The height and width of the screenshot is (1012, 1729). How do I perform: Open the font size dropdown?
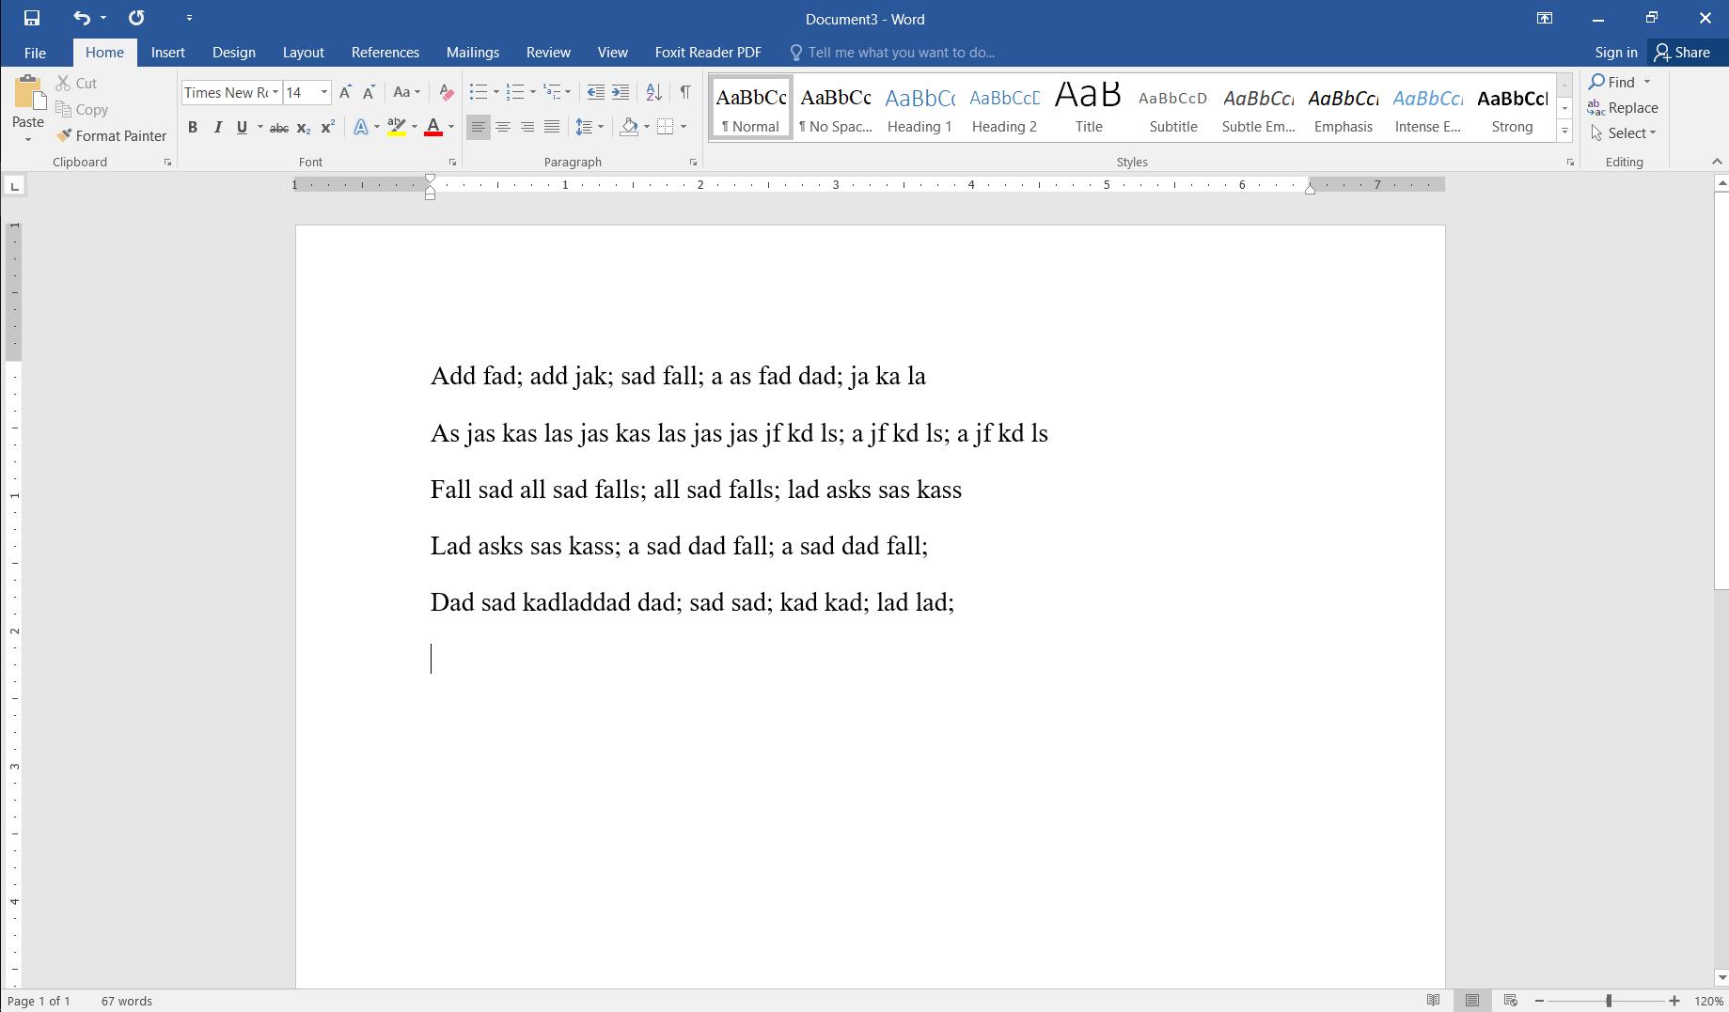pos(324,92)
